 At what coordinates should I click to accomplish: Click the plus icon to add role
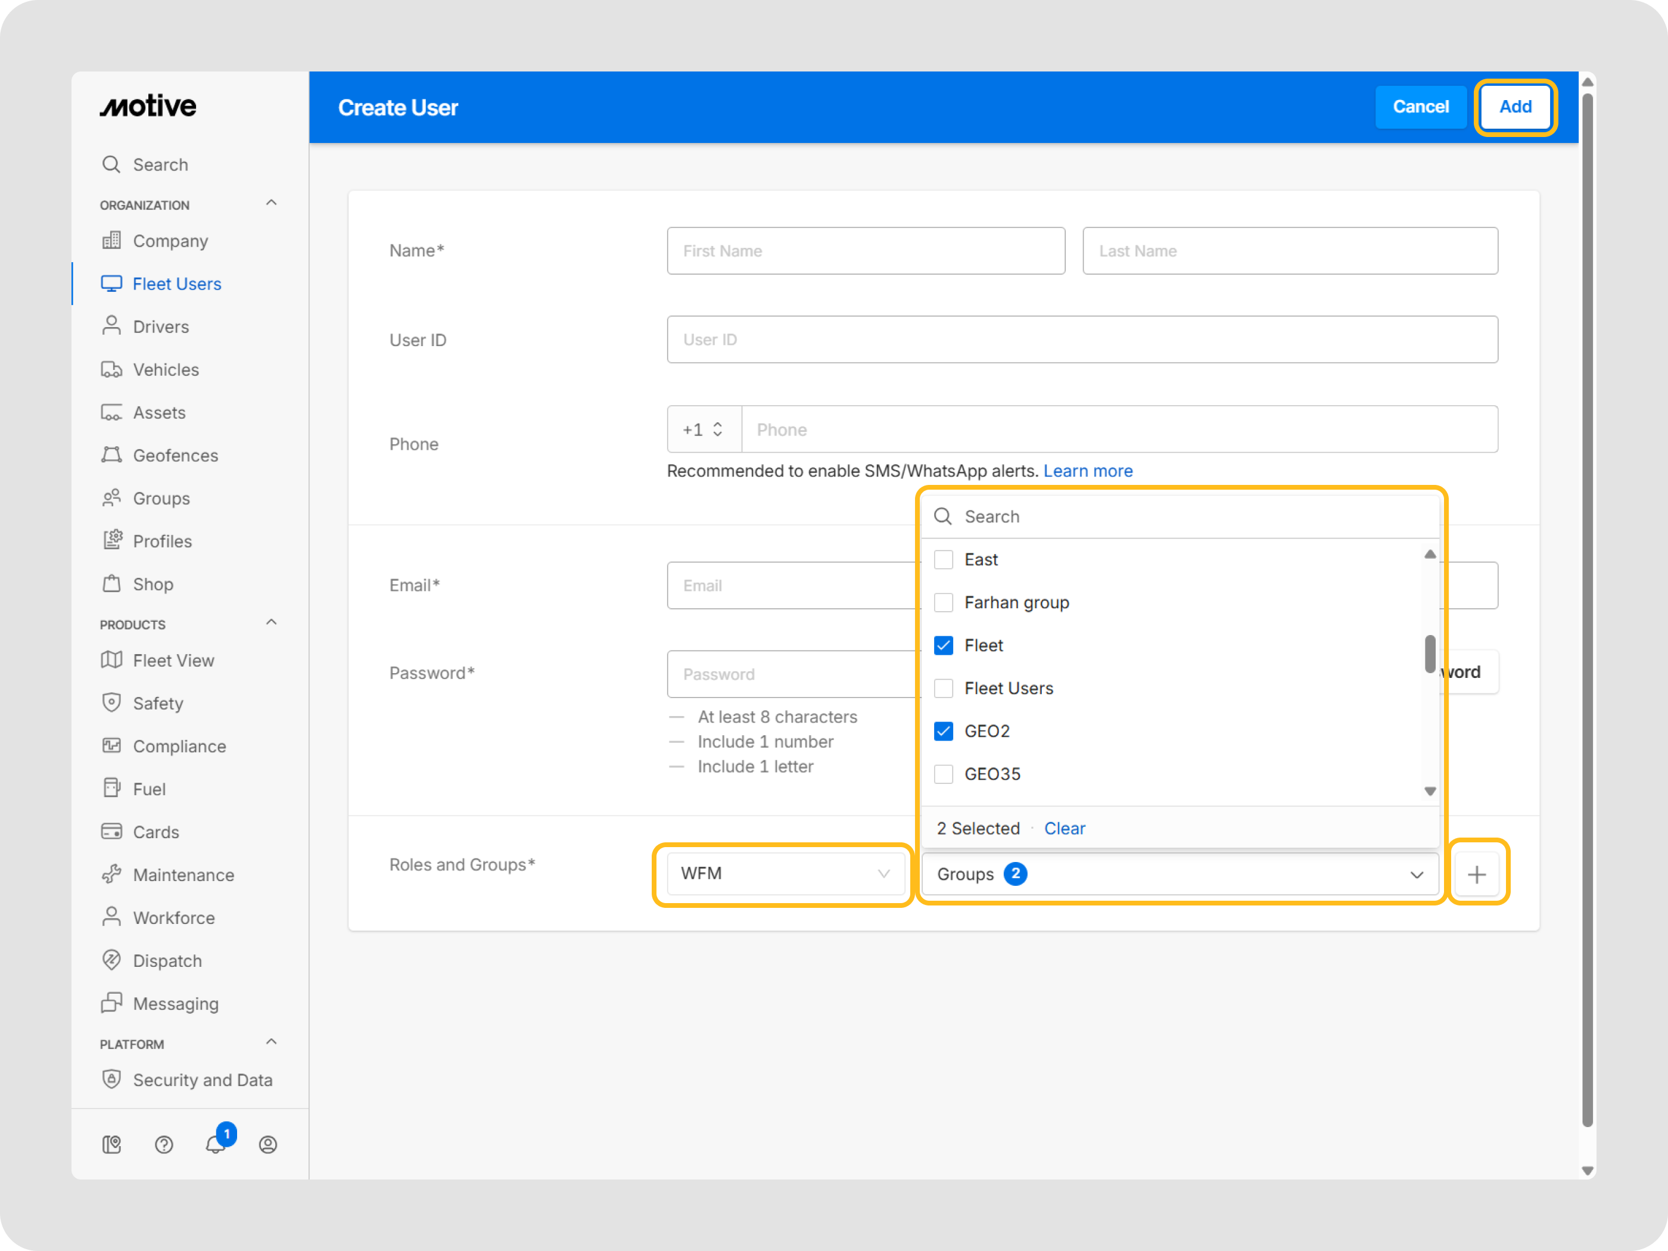pyautogui.click(x=1476, y=874)
